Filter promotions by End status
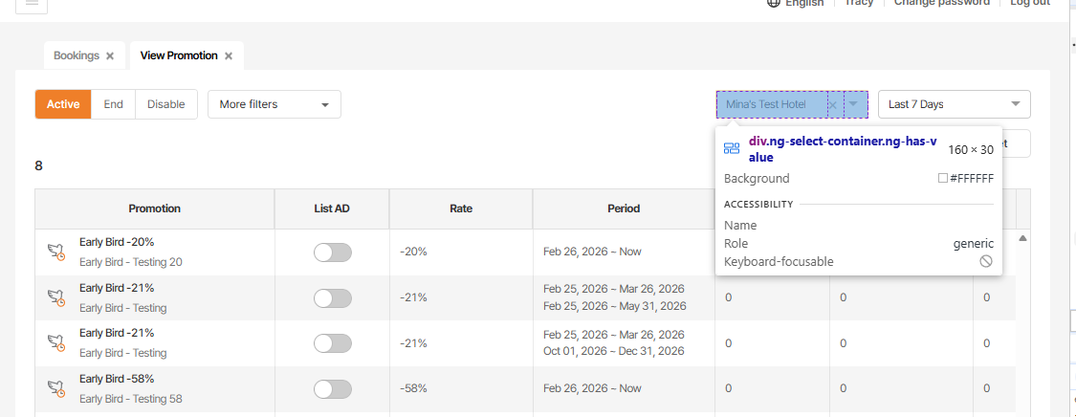This screenshot has height=417, width=1076. tap(113, 104)
